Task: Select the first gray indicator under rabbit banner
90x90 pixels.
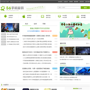Action: coord(70,39)
